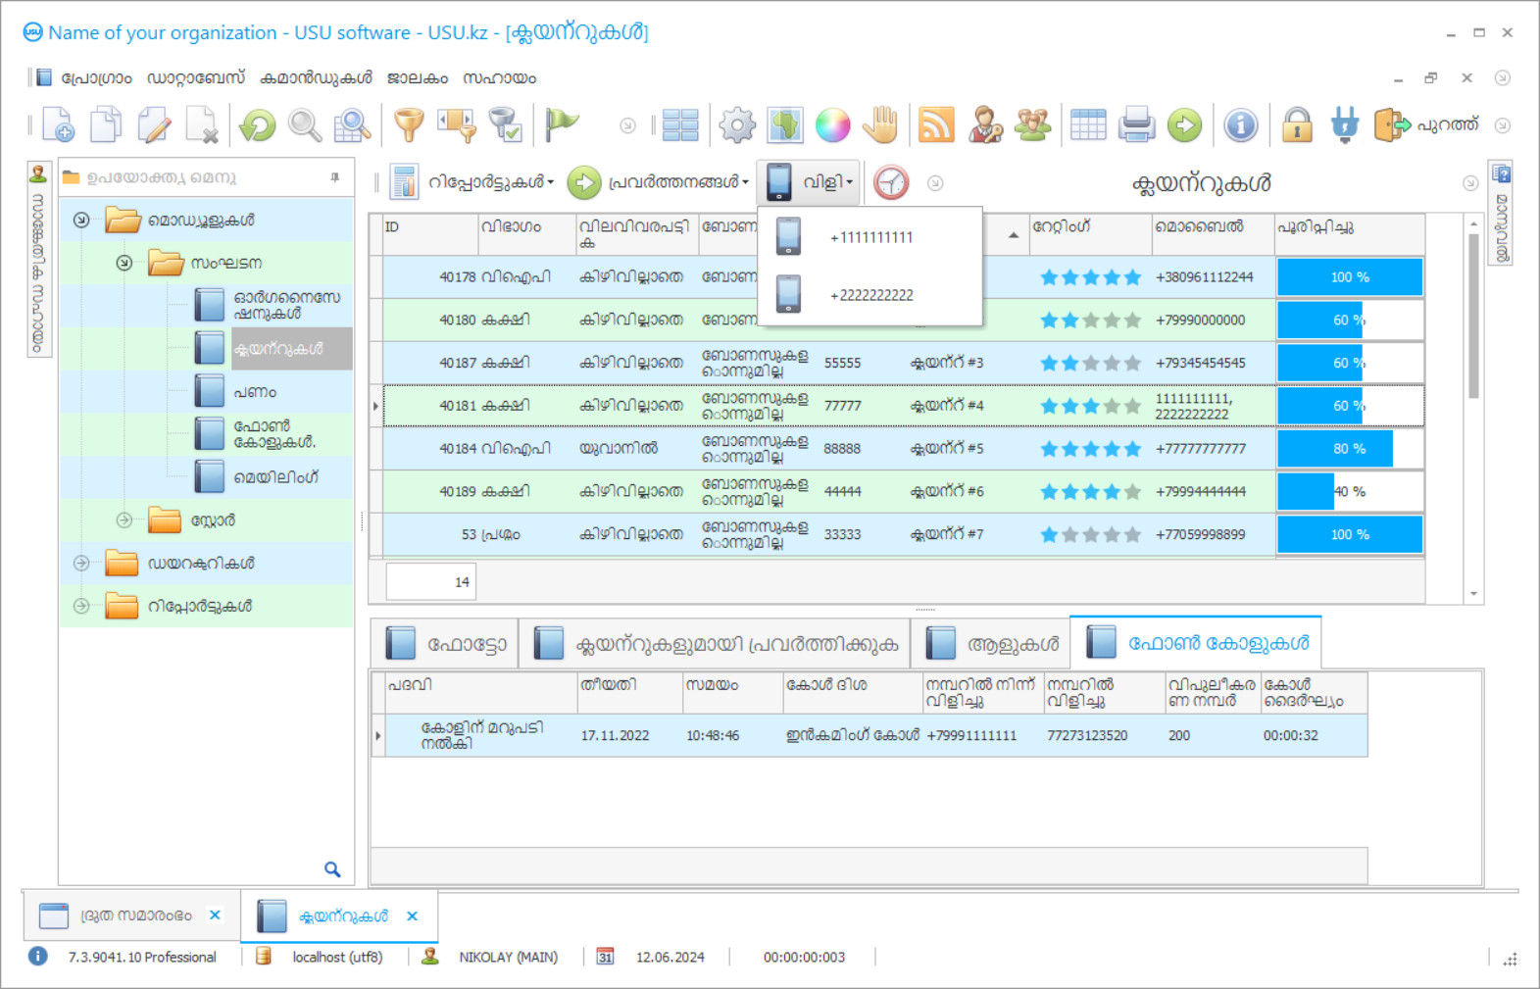The image size is (1540, 989).
Task: Close the ക്ലയന്റുകൾ window tab
Action: (413, 915)
